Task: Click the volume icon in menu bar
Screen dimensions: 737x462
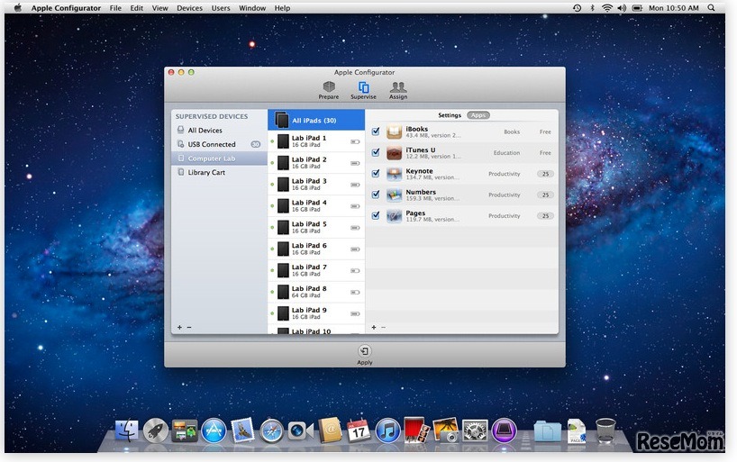Action: pyautogui.click(x=622, y=7)
